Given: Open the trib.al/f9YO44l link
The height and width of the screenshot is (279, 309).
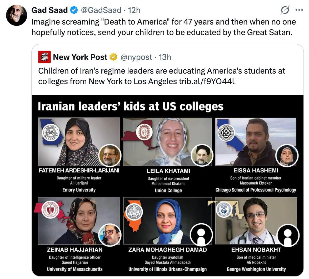Looking at the screenshot, I should [x=207, y=81].
